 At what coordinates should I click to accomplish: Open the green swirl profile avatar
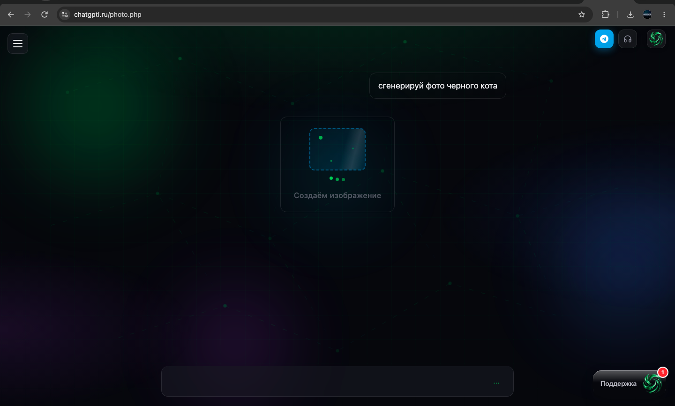656,39
